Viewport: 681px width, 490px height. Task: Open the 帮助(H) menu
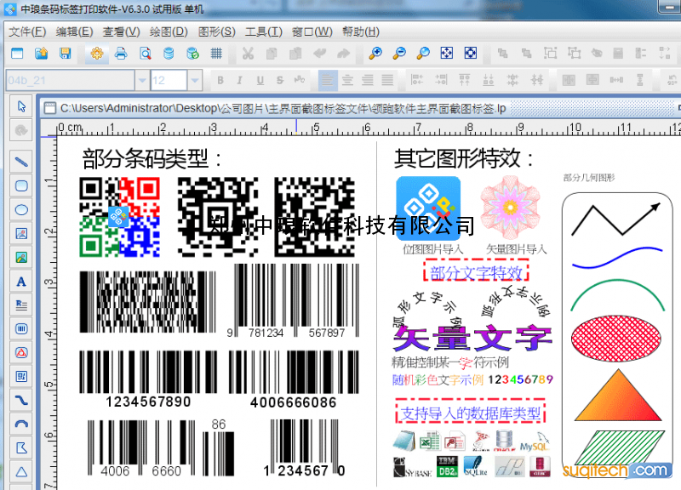coord(361,31)
